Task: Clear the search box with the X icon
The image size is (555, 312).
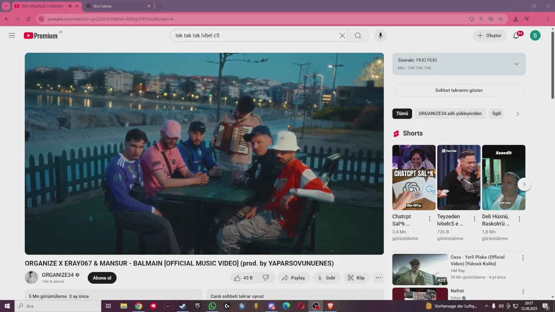Action: tap(342, 36)
